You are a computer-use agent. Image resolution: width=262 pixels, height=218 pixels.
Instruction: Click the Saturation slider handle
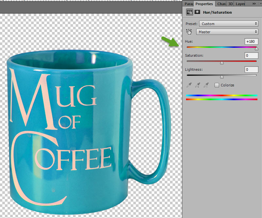(222, 63)
